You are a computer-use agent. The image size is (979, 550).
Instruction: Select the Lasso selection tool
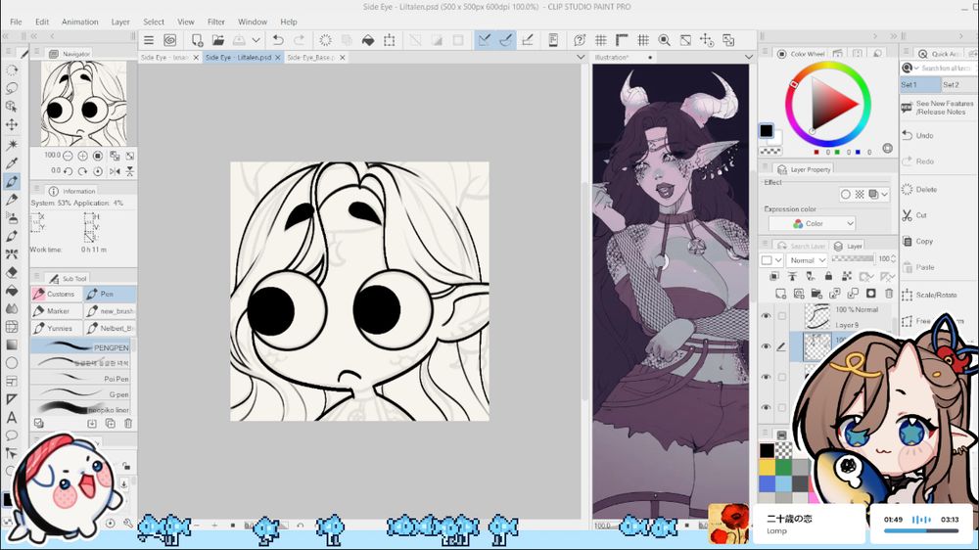tap(11, 88)
